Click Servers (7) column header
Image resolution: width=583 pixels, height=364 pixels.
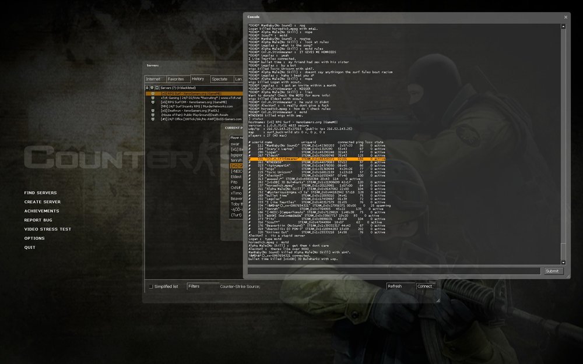point(201,88)
